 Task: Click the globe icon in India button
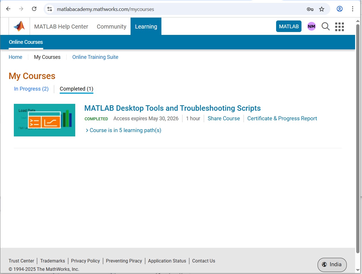click(325, 264)
